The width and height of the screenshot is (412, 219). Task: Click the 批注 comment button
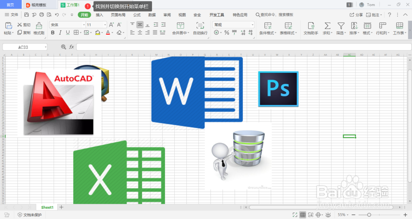374,15
